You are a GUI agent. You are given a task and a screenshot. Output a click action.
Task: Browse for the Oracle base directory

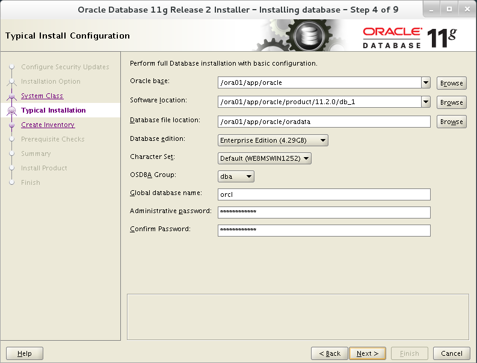click(x=451, y=84)
